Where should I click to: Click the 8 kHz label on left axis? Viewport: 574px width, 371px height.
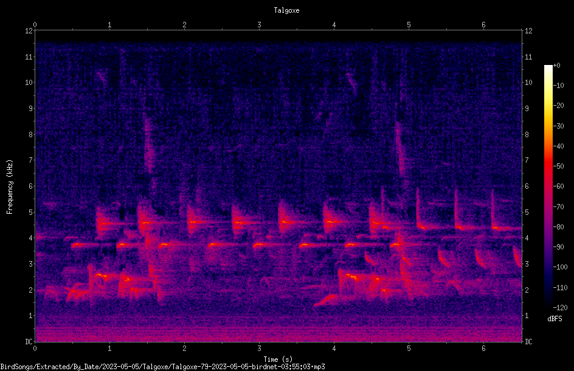(31, 135)
